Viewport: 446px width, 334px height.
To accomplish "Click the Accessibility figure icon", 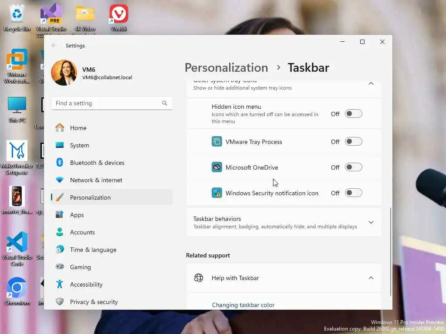I will pyautogui.click(x=60, y=284).
